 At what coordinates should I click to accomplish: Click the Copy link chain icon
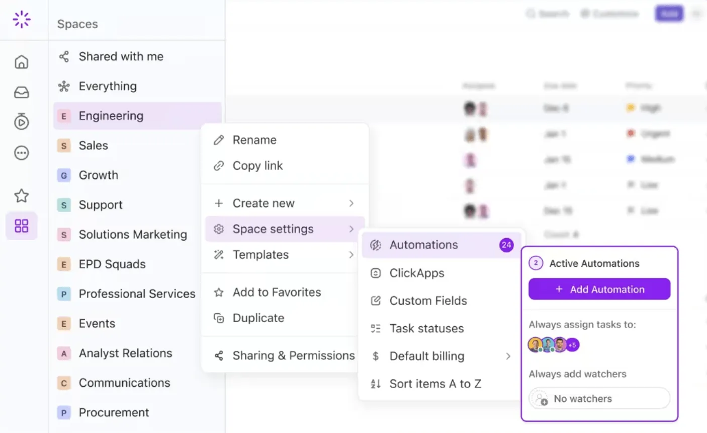tap(219, 166)
